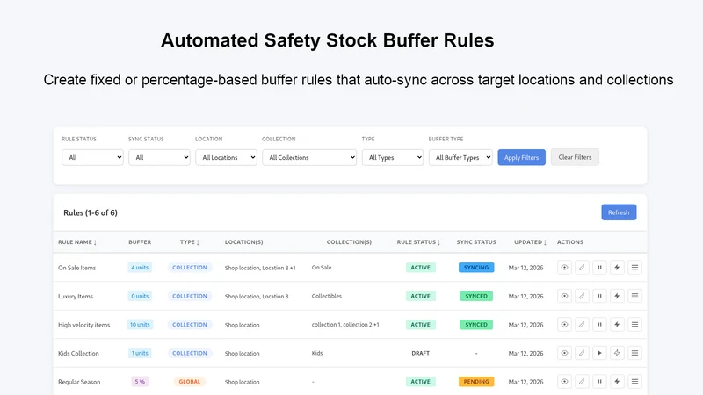Click the Collectibles collection cell
The height and width of the screenshot is (395, 703).
click(x=327, y=296)
